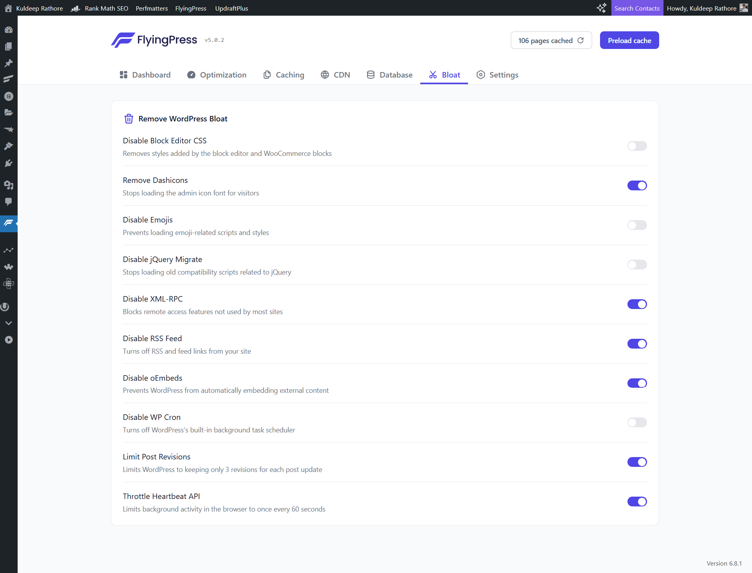Open the Elementor circle icon in sidebar
752x573 pixels.
click(9, 96)
